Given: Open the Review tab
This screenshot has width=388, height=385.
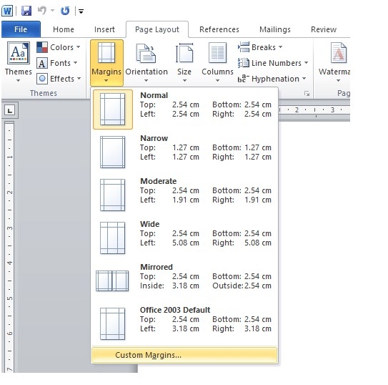Looking at the screenshot, I should 324,29.
